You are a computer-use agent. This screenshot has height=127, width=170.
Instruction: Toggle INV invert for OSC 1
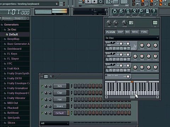click(x=106, y=45)
